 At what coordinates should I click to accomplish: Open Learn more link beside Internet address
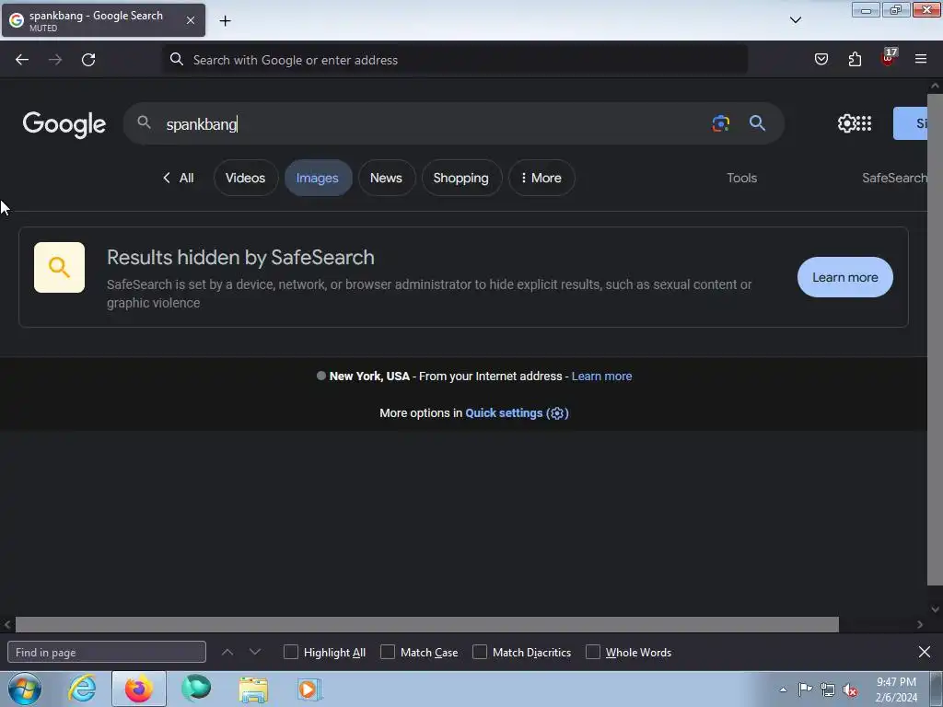601,377
